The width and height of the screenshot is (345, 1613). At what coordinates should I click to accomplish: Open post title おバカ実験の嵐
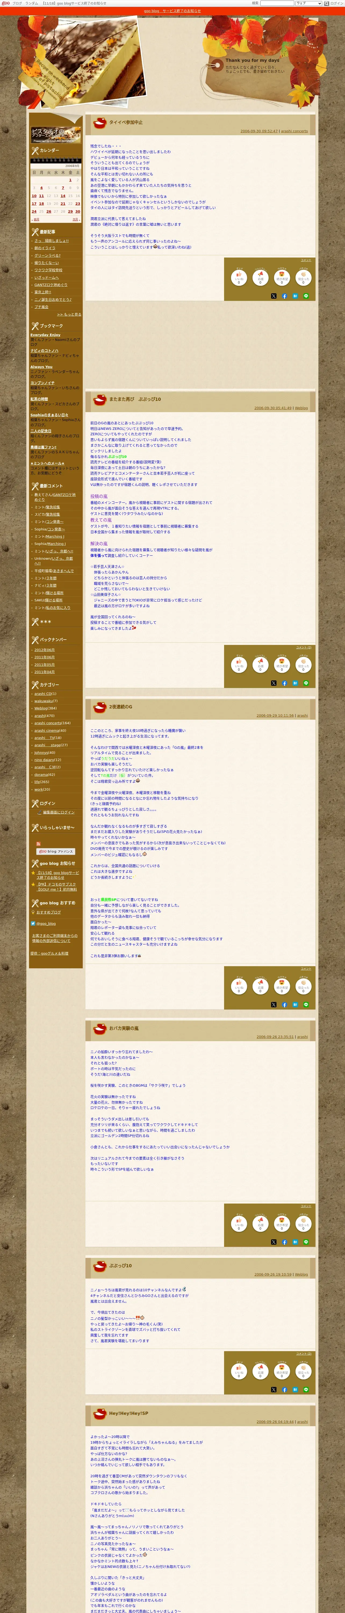pos(124,1028)
